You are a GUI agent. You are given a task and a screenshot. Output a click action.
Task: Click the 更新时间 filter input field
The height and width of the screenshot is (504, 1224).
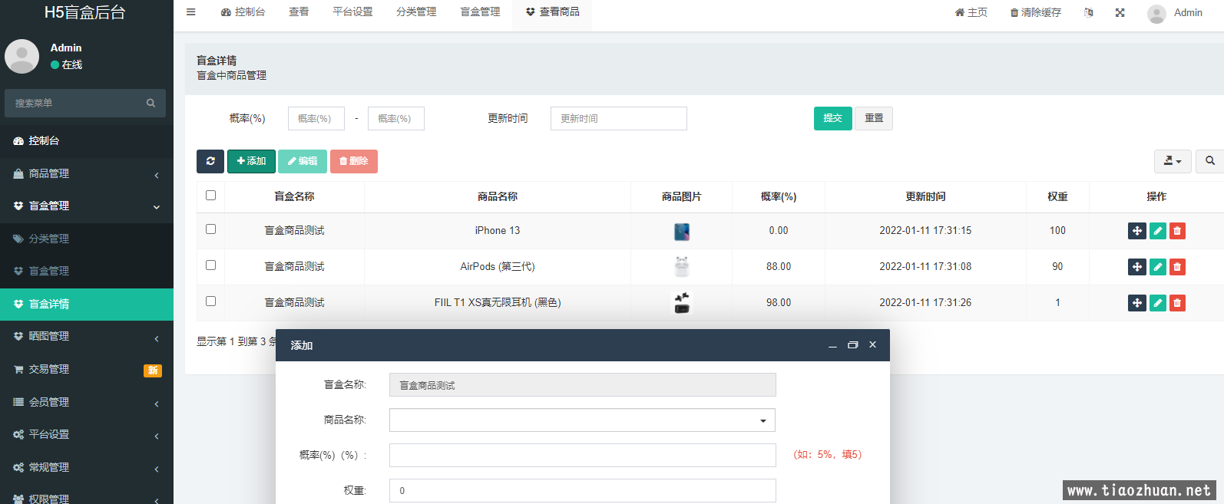618,119
